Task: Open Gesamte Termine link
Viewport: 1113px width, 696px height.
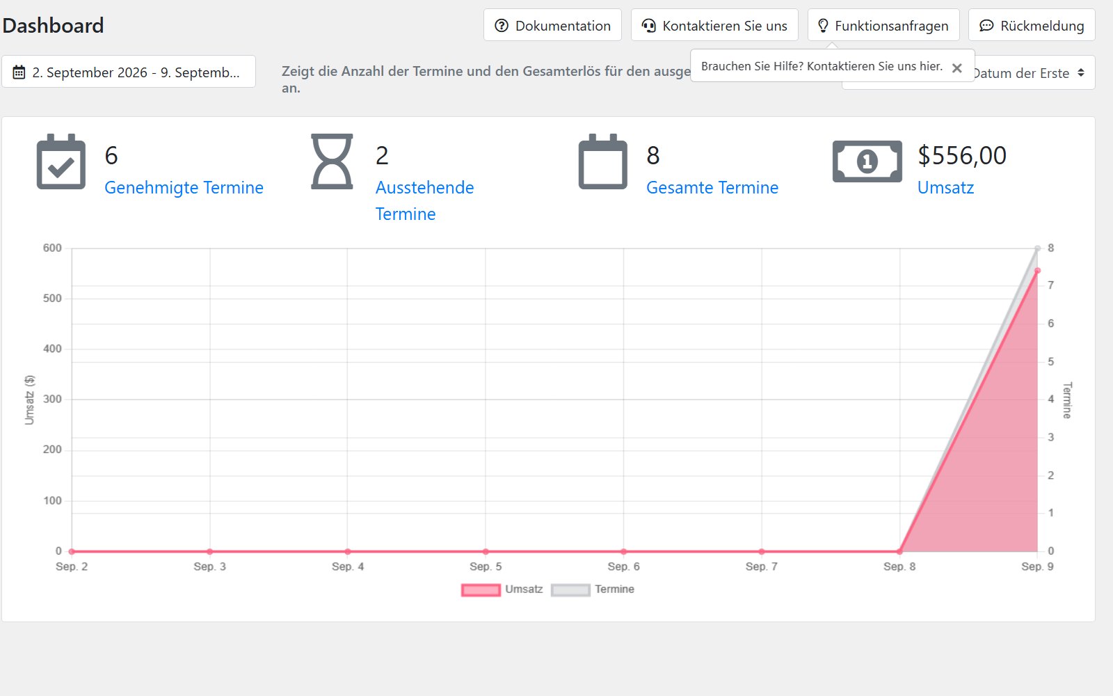Action: pos(712,187)
